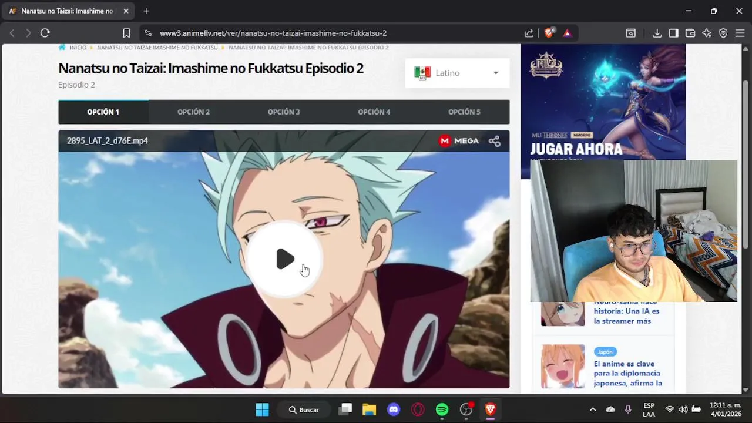Open NANATSU NO TAIZAI: IMASHIME NO FUKKATSU breadcrumb
Screen dimensions: 752x423
(157, 48)
